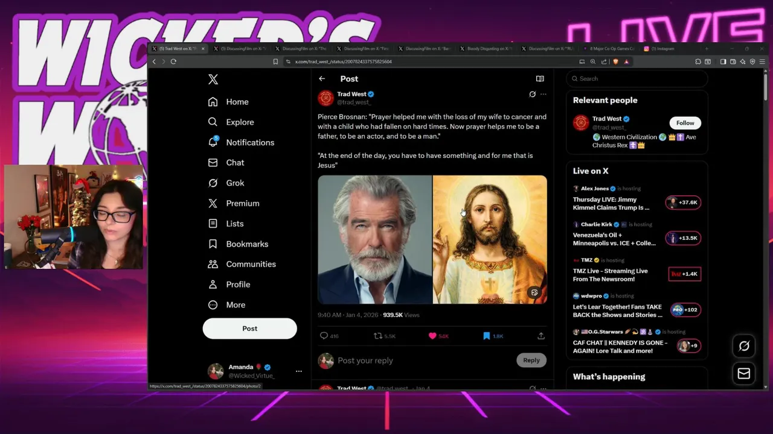Open the Jesus painting image
Screen dimensions: 773x434
pos(490,239)
